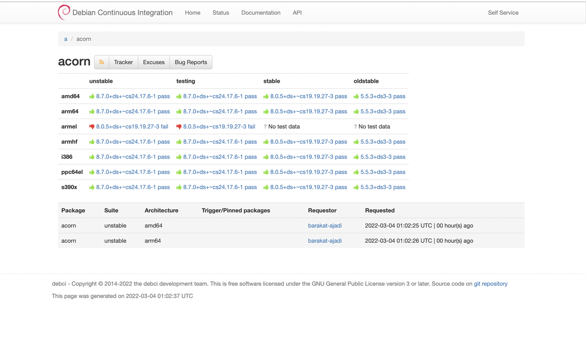Image resolution: width=586 pixels, height=338 pixels.
Task: Click the page generated timestamp text
Action: pos(122,296)
